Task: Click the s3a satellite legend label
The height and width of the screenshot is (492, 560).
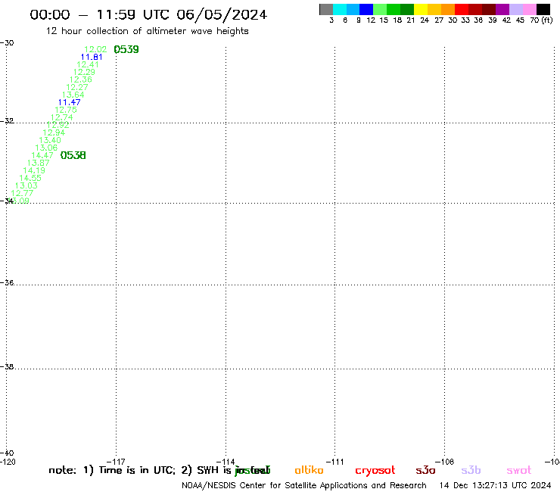Action: pyautogui.click(x=426, y=471)
